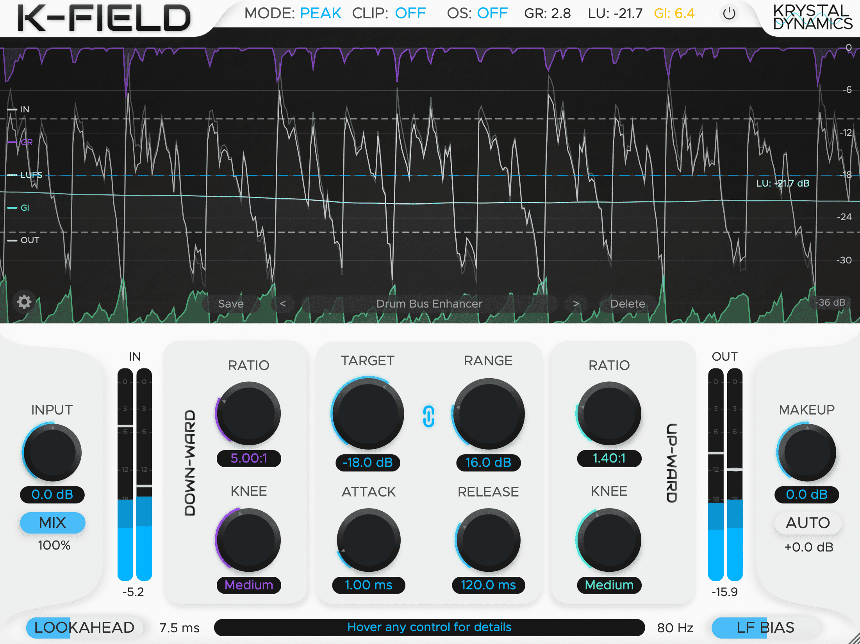Viewport: 860px width, 644px height.
Task: Toggle the GI legend in the graph
Action: pyautogui.click(x=18, y=208)
